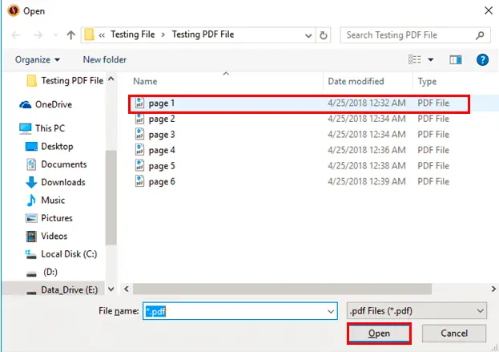Open the view options dropdown arrow

[x=431, y=59]
